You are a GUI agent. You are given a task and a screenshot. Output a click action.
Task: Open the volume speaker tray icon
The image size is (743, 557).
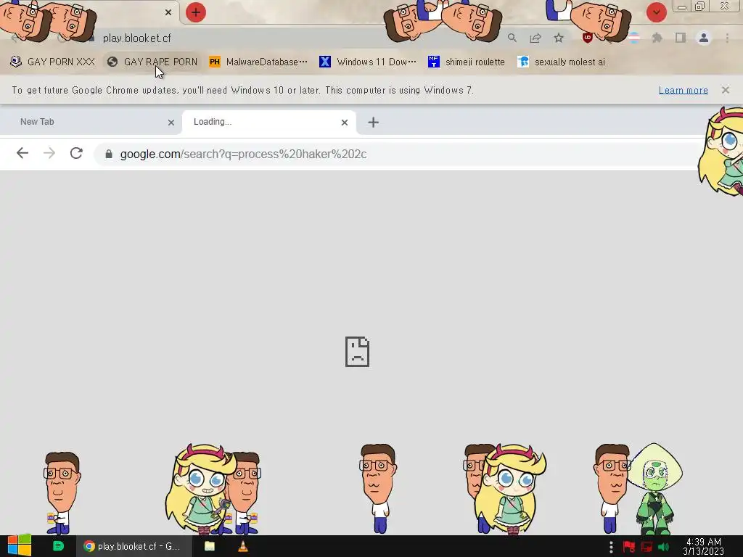tap(663, 547)
